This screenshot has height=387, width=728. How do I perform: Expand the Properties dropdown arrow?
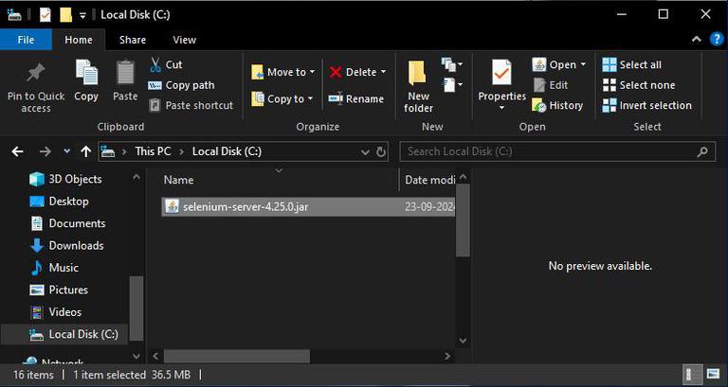(501, 108)
